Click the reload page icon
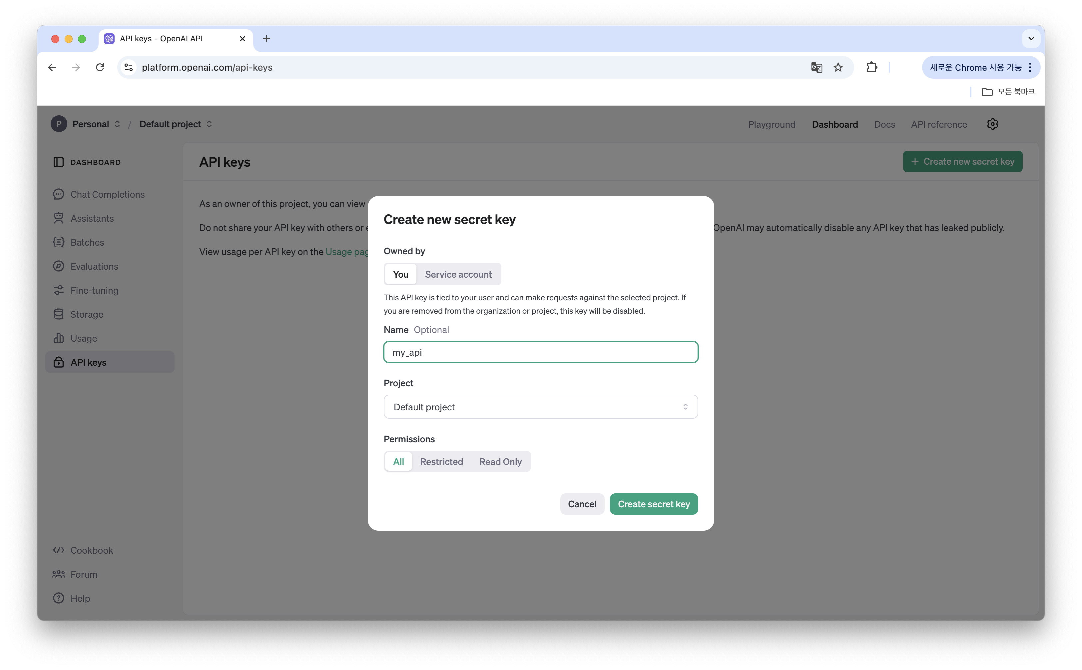Viewport: 1082px width, 670px height. (100, 67)
